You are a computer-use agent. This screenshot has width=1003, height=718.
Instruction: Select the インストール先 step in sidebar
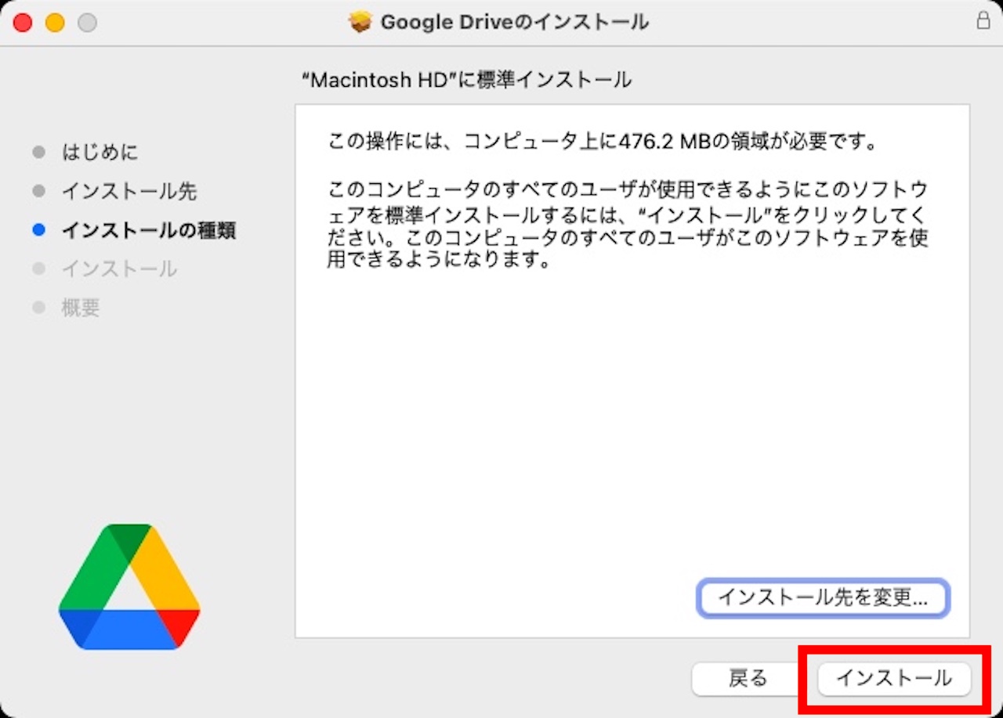click(129, 191)
